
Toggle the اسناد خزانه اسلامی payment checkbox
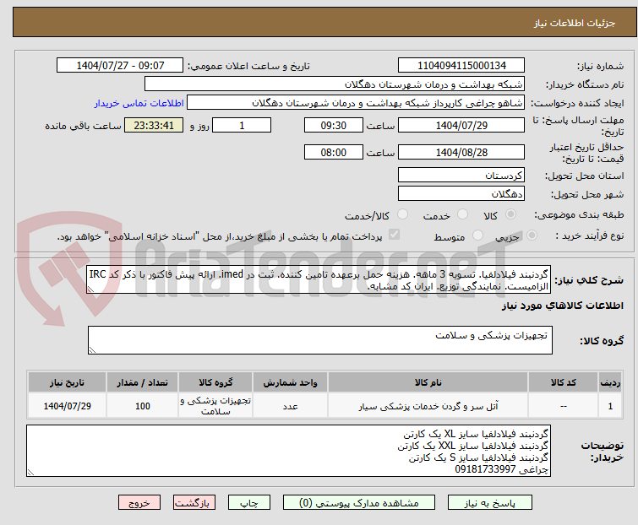[x=395, y=235]
